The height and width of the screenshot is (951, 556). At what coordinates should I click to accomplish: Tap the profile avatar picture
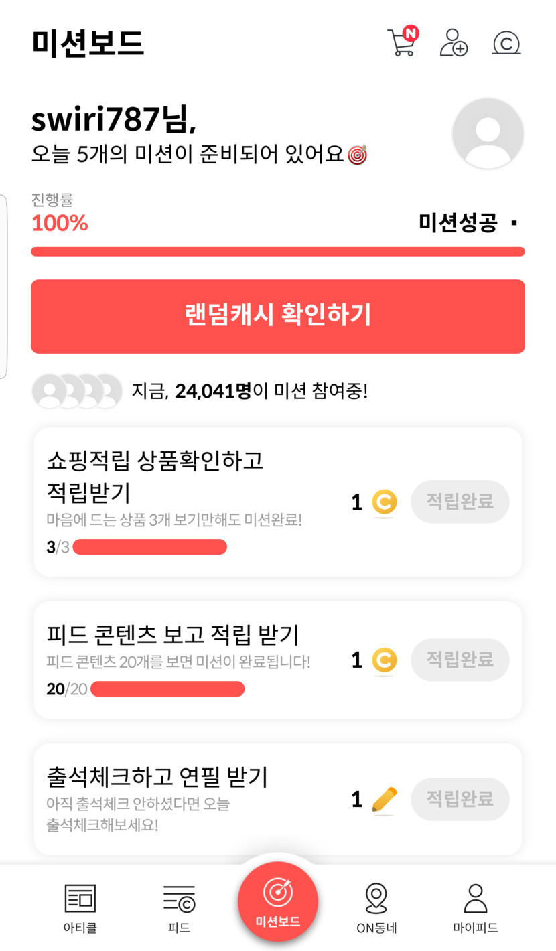(x=488, y=133)
